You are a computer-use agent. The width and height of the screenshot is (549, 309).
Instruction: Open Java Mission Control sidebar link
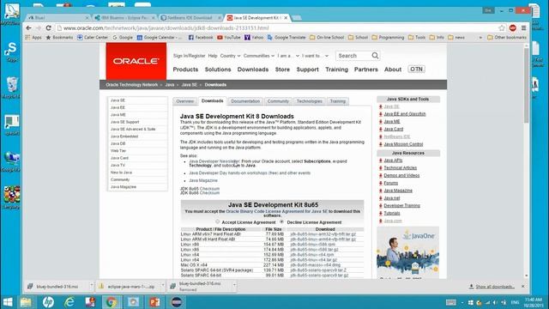click(x=403, y=144)
